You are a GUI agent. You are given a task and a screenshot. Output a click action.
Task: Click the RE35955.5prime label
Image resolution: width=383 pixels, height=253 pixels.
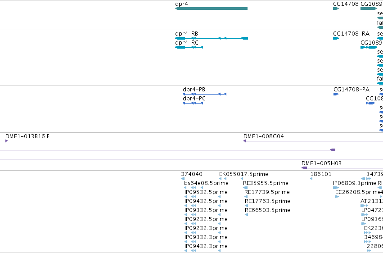(x=266, y=183)
